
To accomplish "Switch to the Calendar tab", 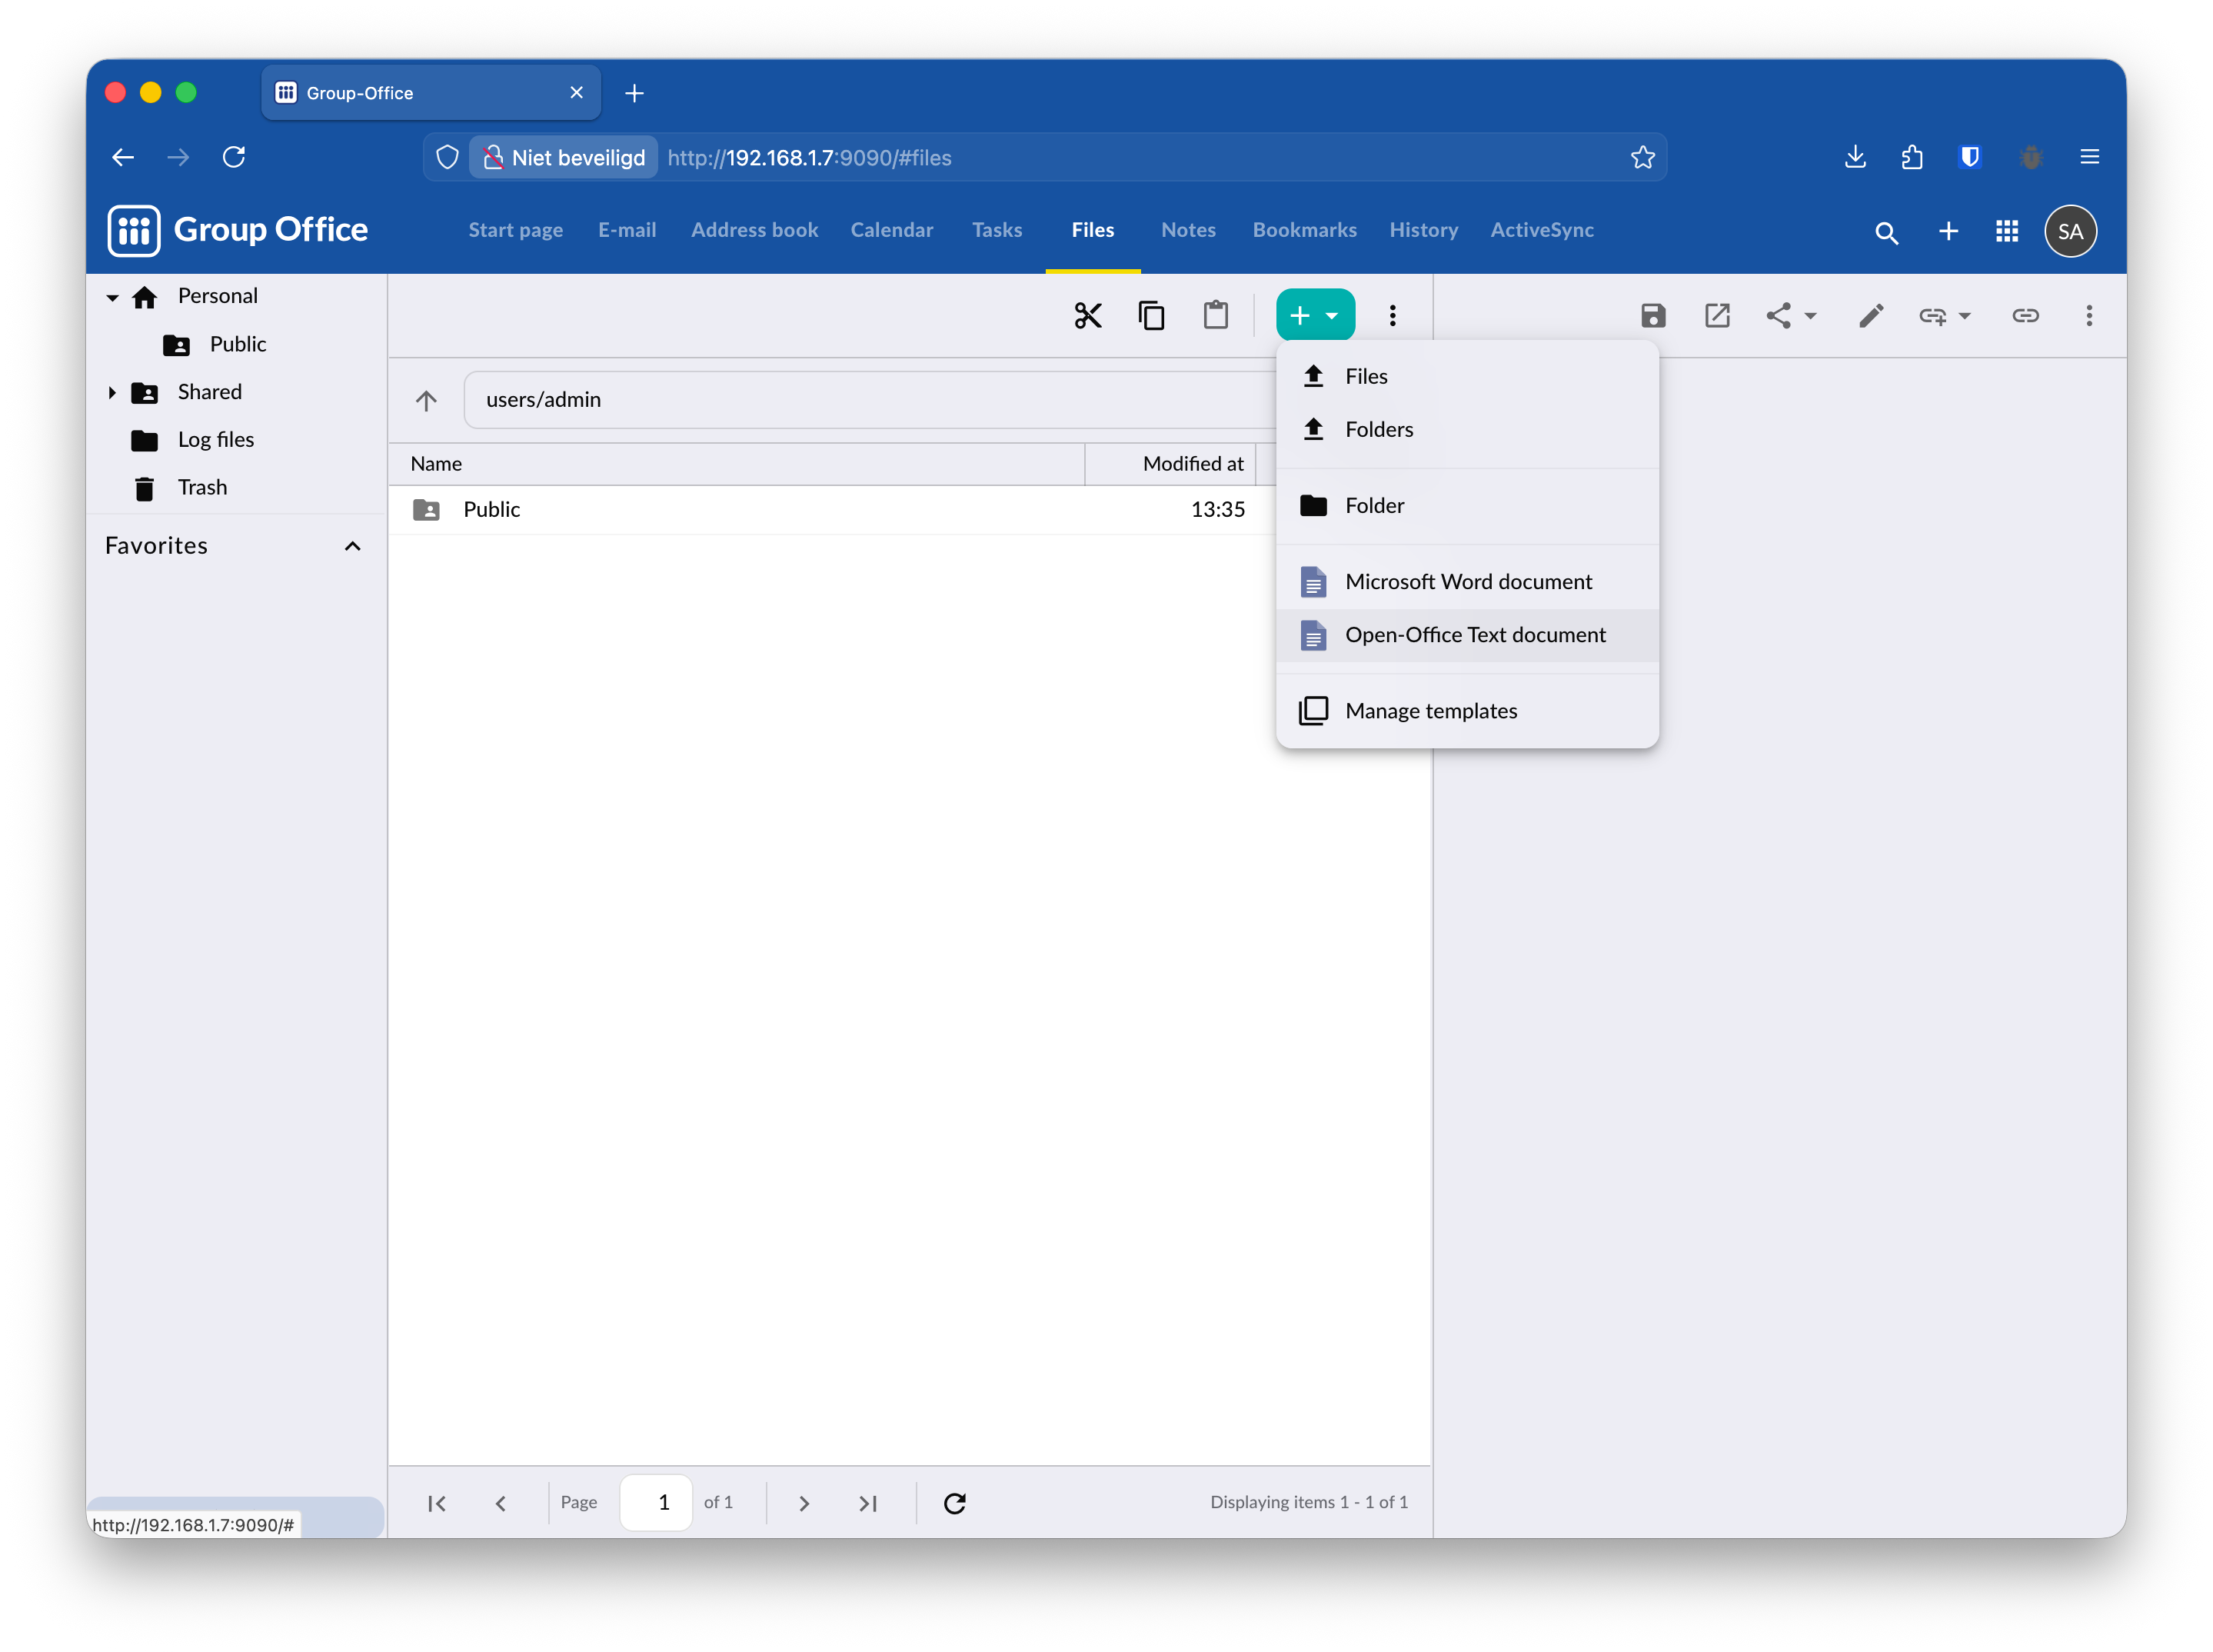I will pos(892,230).
